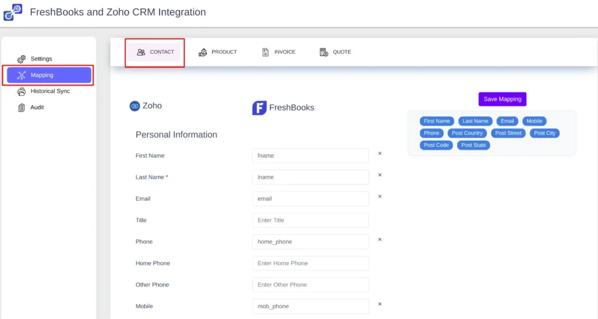Click the Last Name input containing lname
Image resolution: width=598 pixels, height=319 pixels.
click(311, 177)
